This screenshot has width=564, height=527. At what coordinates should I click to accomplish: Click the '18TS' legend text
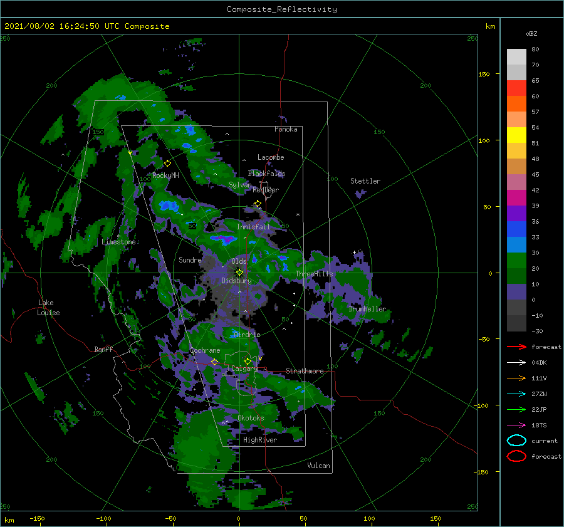539,425
